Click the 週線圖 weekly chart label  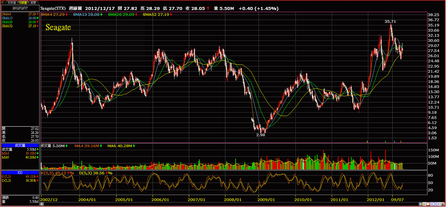75,8
